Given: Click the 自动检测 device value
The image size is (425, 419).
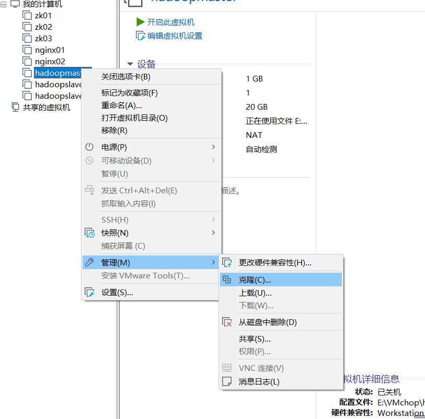Looking at the screenshot, I should 261,149.
